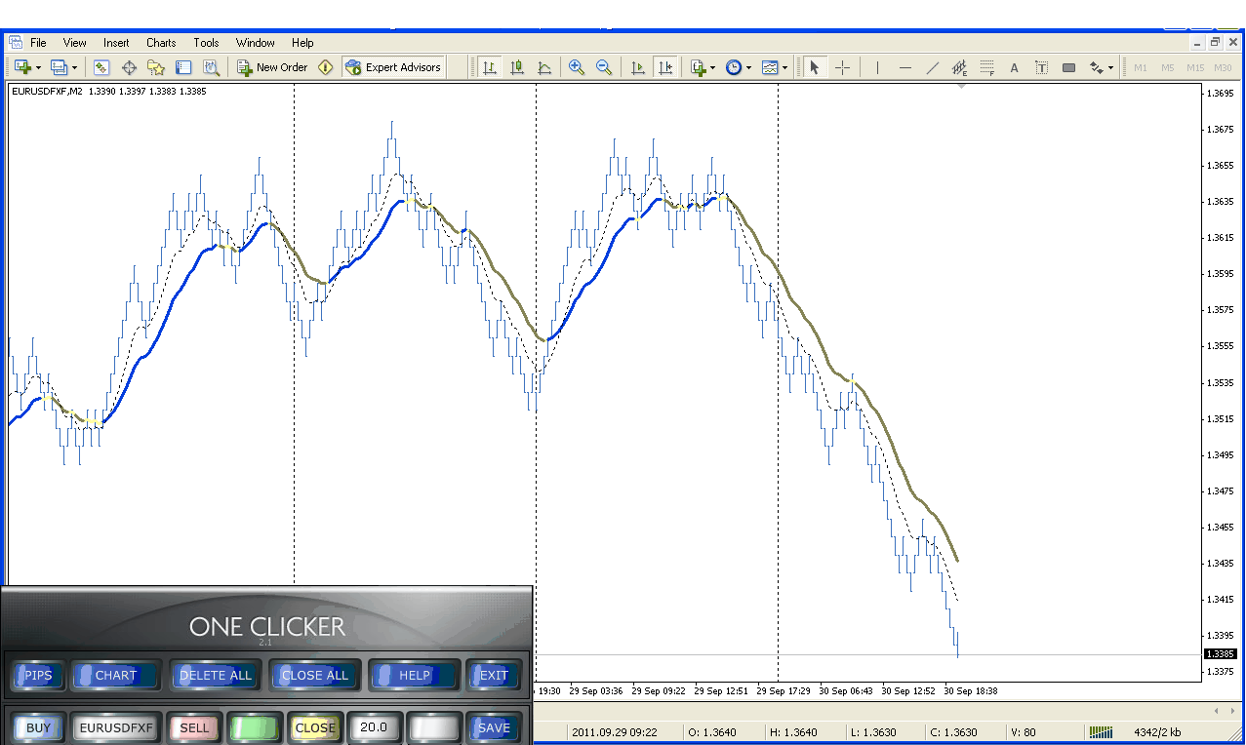Viewport: 1246px width, 745px height.
Task: Select the Draw Trendline tool
Action: click(933, 67)
